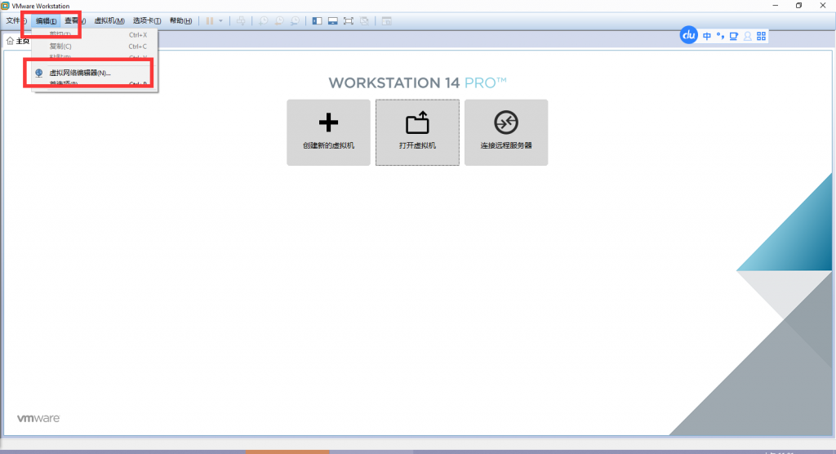Restore down the VMware Workstation window
Image resolution: width=836 pixels, height=454 pixels.
798,6
